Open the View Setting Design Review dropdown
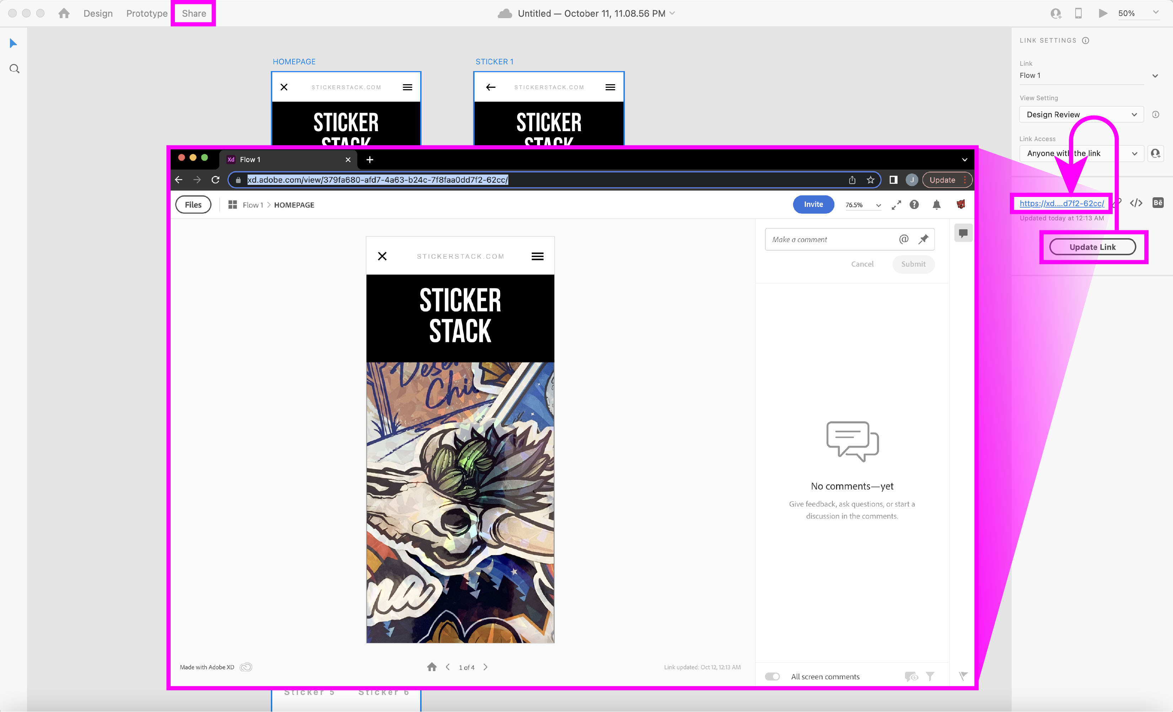 1081,115
